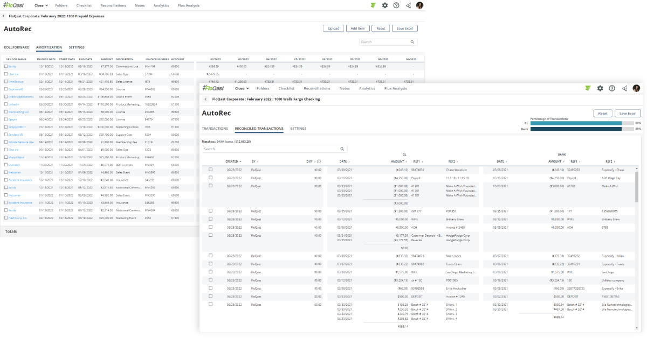Open settings gear in Wells Fargo Checking window
The width and height of the screenshot is (647, 338).
coord(600,88)
